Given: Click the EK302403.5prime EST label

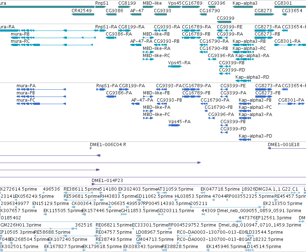Looking at the screenshot, I should (138, 189).
